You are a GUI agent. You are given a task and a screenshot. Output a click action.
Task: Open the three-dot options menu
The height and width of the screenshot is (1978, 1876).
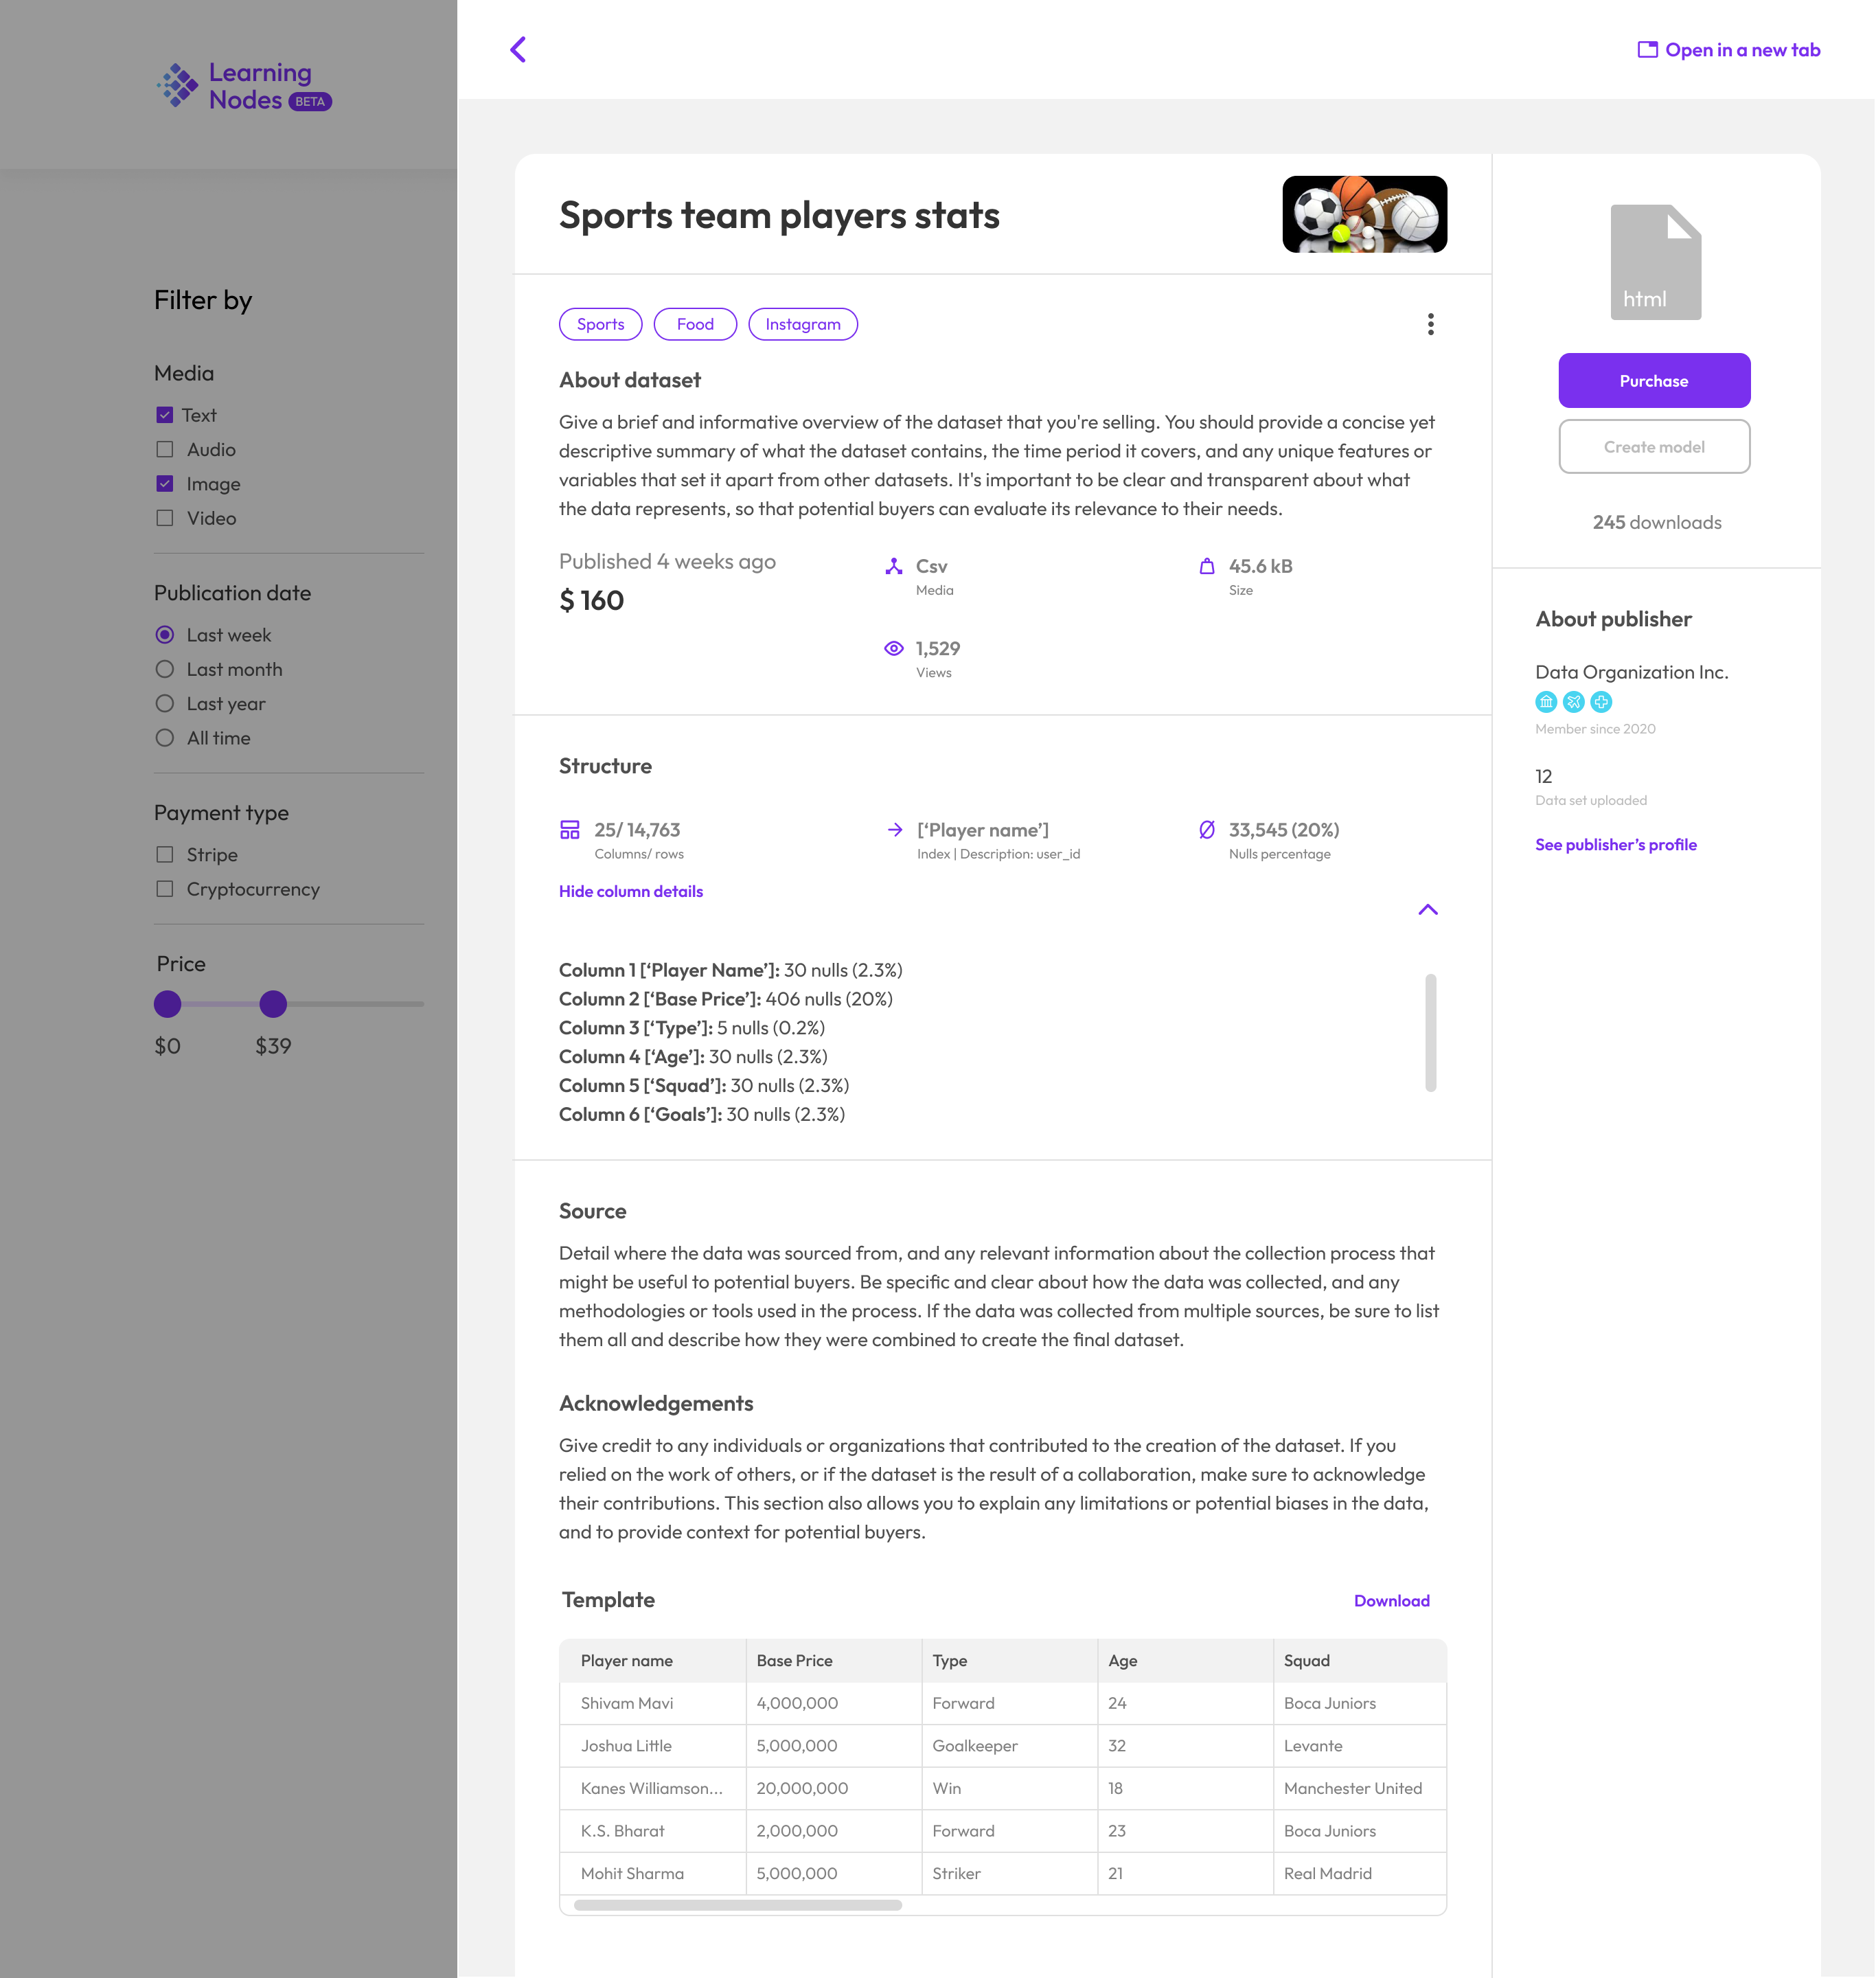coord(1430,324)
